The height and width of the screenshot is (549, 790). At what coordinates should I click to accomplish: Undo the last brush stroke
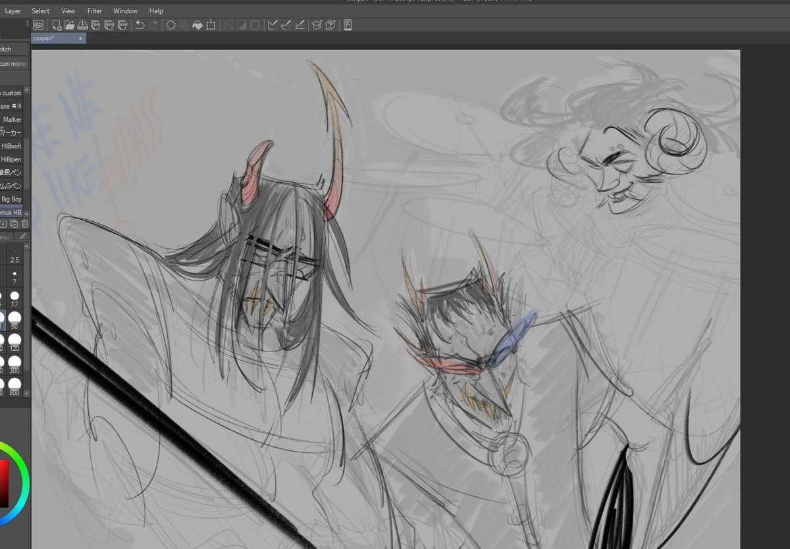140,24
